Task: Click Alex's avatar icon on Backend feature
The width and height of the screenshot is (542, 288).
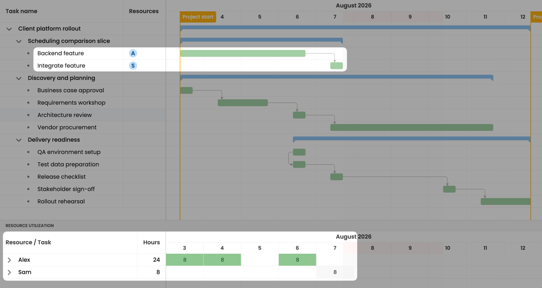Action: tap(133, 53)
